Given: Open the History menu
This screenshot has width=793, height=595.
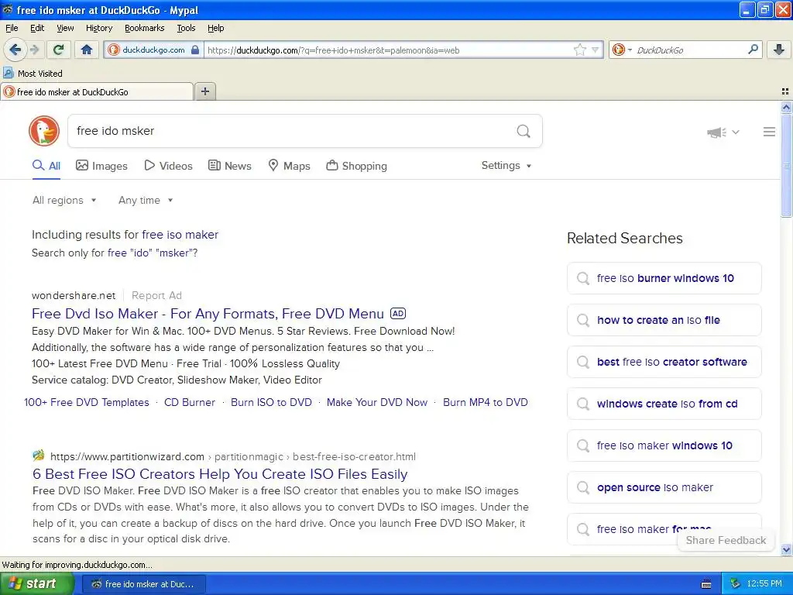Looking at the screenshot, I should pos(99,28).
